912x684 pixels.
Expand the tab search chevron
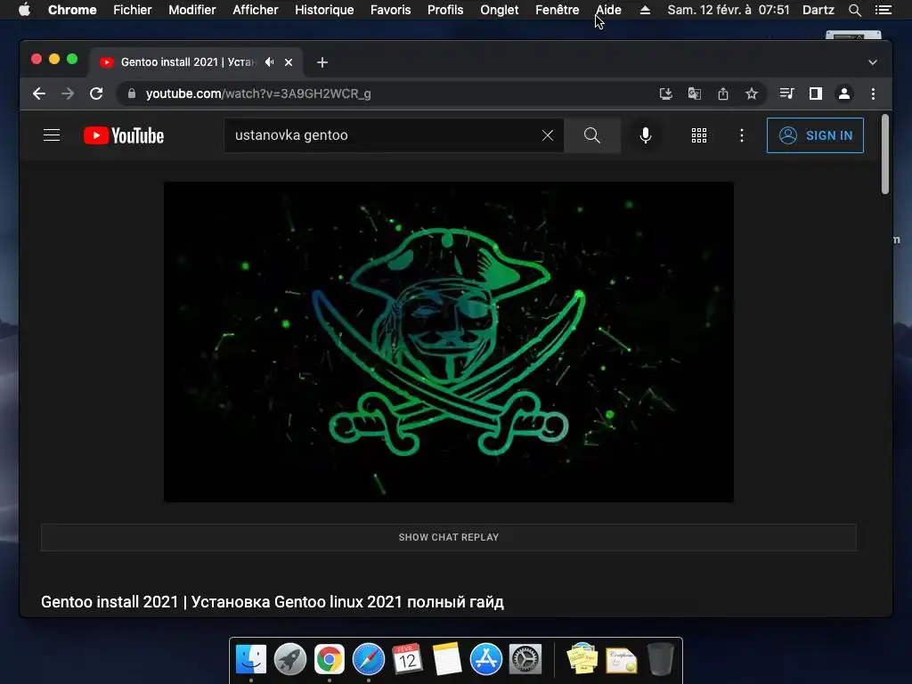(x=873, y=62)
